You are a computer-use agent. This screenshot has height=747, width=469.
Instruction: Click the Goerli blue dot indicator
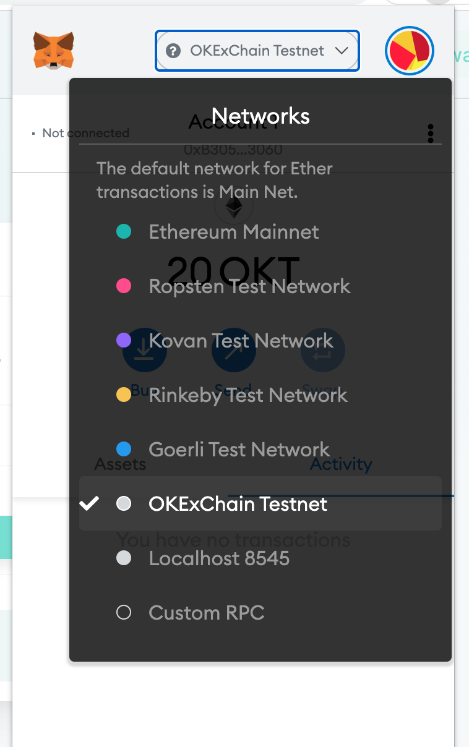tap(124, 449)
